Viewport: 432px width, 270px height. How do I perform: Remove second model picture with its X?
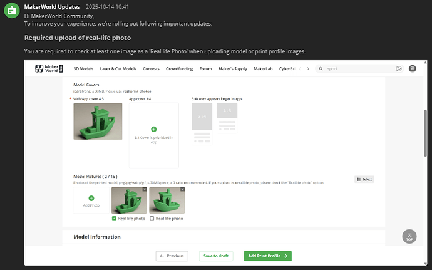click(182, 189)
